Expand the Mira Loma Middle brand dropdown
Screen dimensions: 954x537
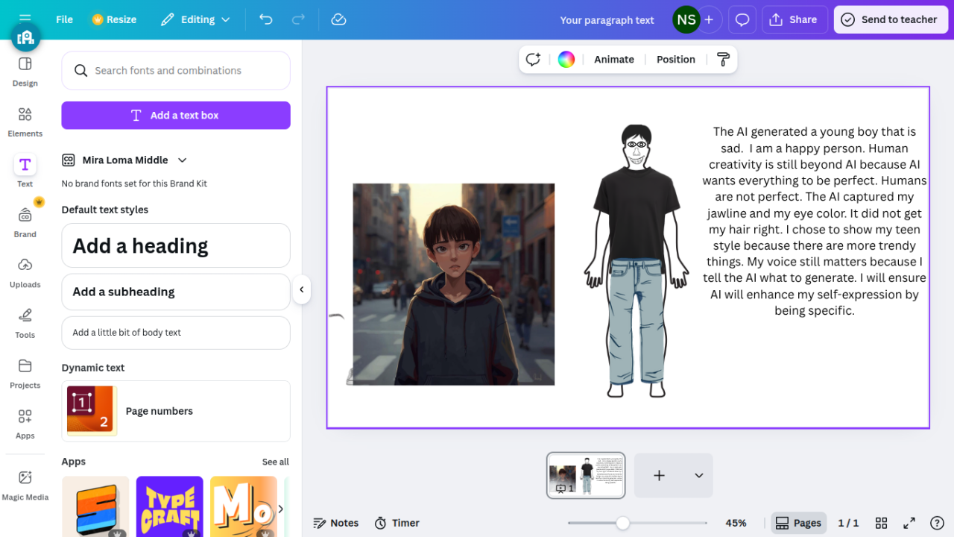[x=182, y=160]
